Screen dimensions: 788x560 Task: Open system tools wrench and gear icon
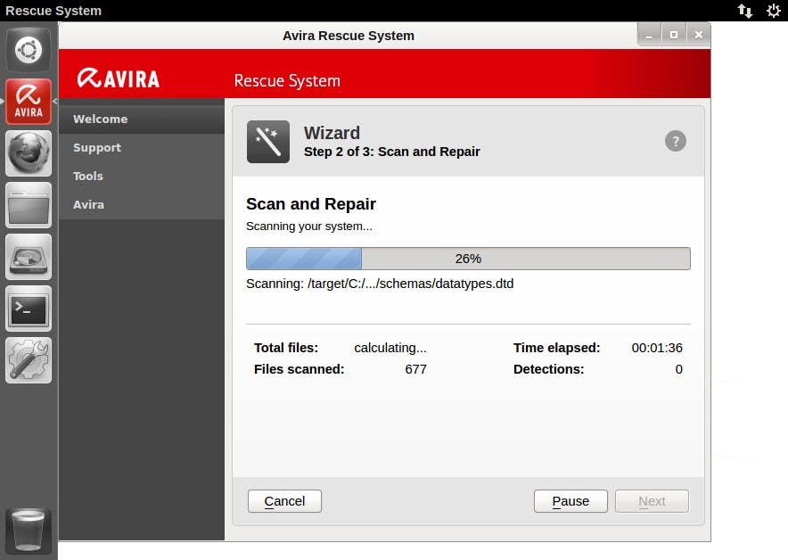(x=29, y=360)
